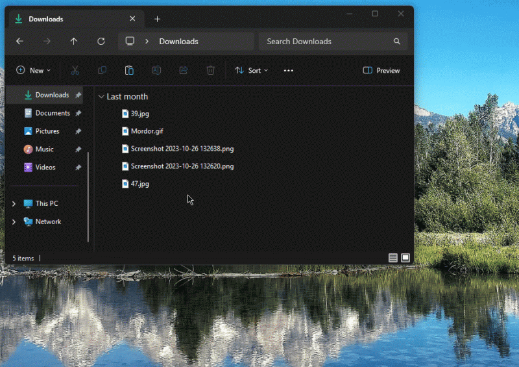Image resolution: width=519 pixels, height=367 pixels.
Task: Close the Downloads tab
Action: click(x=132, y=19)
